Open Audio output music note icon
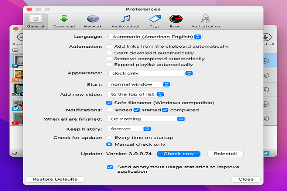 coord(126,21)
